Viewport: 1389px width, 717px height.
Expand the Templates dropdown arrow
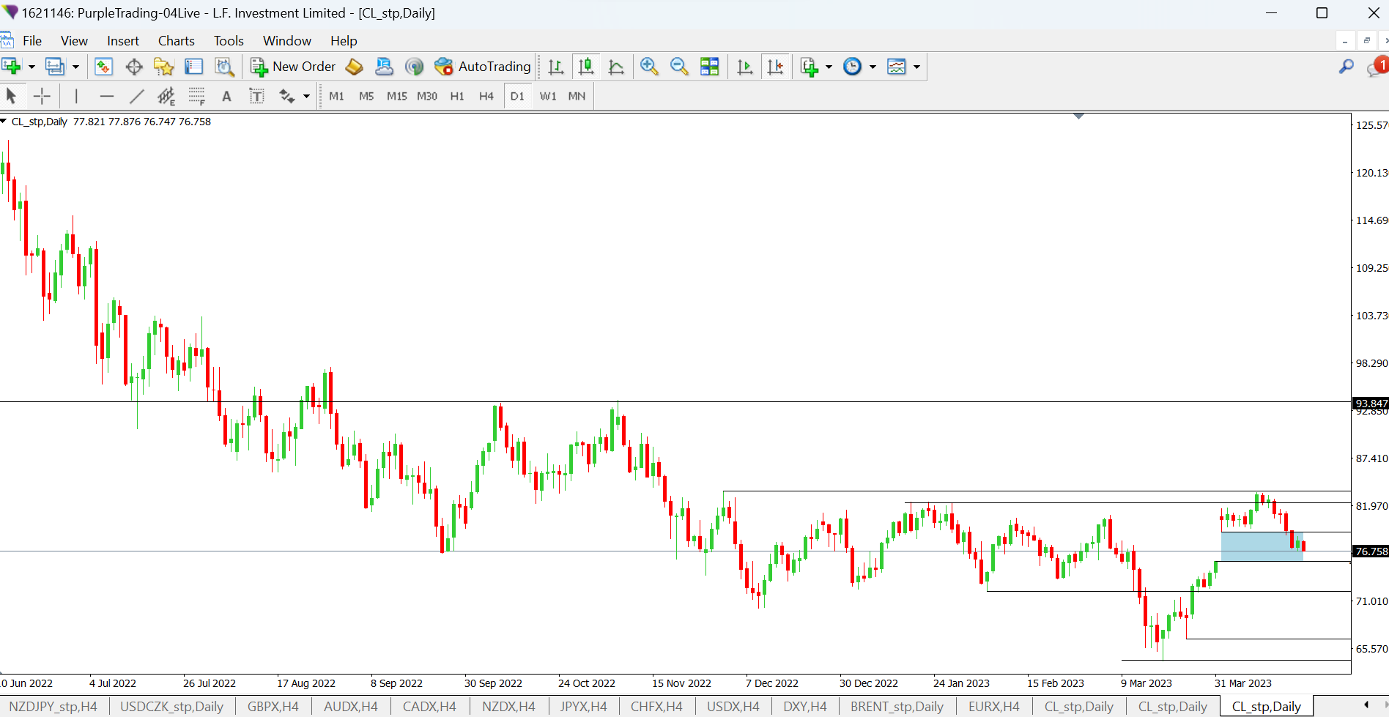(916, 67)
